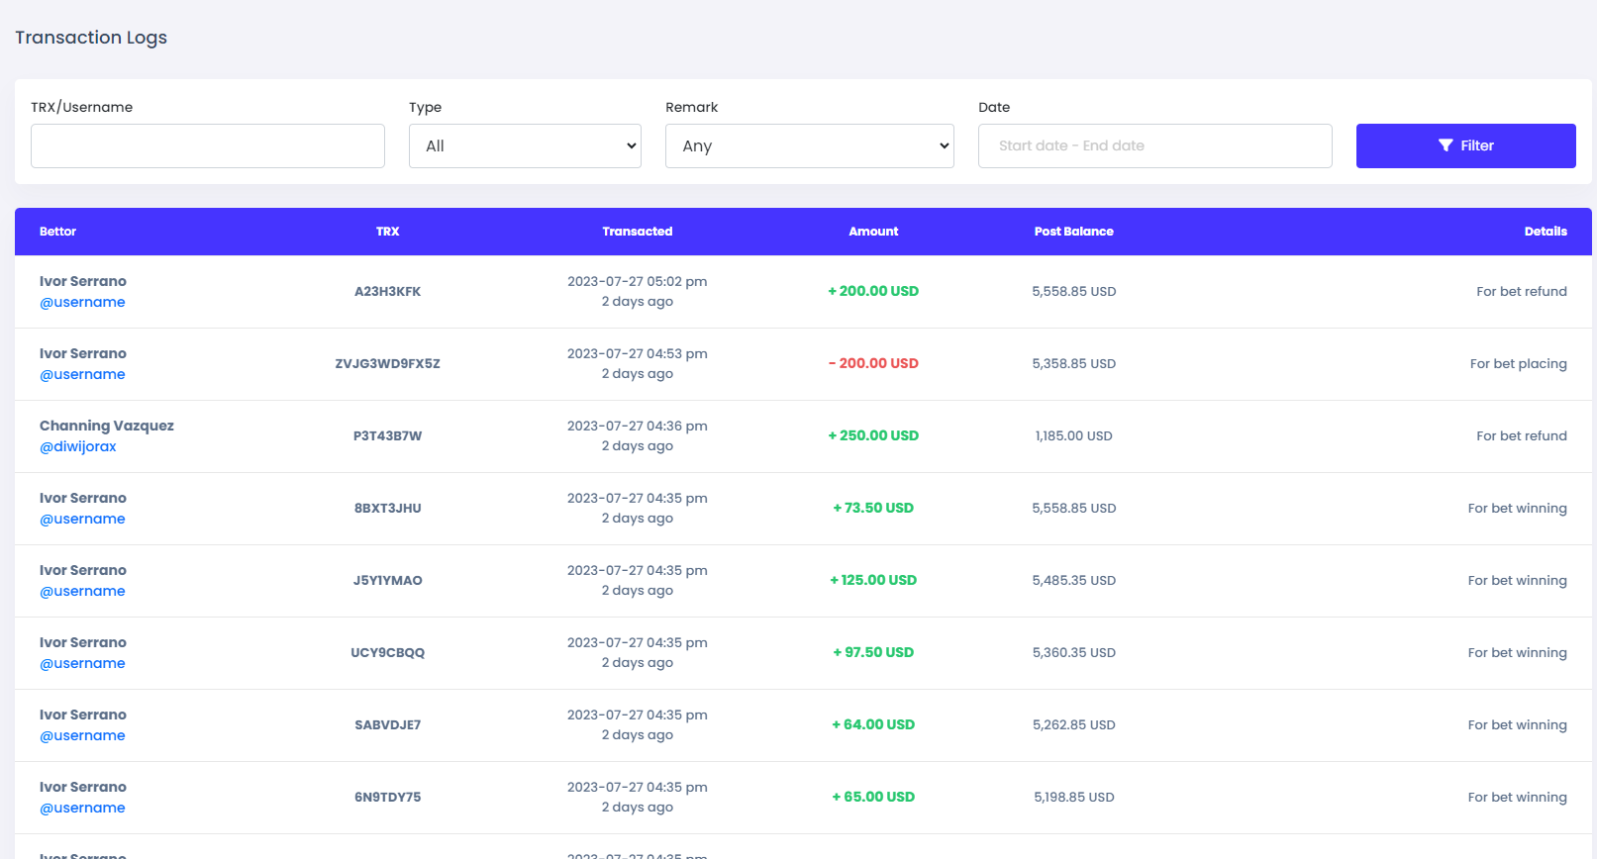Expand the Remark dropdown showing Any
1597x859 pixels.
pyautogui.click(x=809, y=145)
